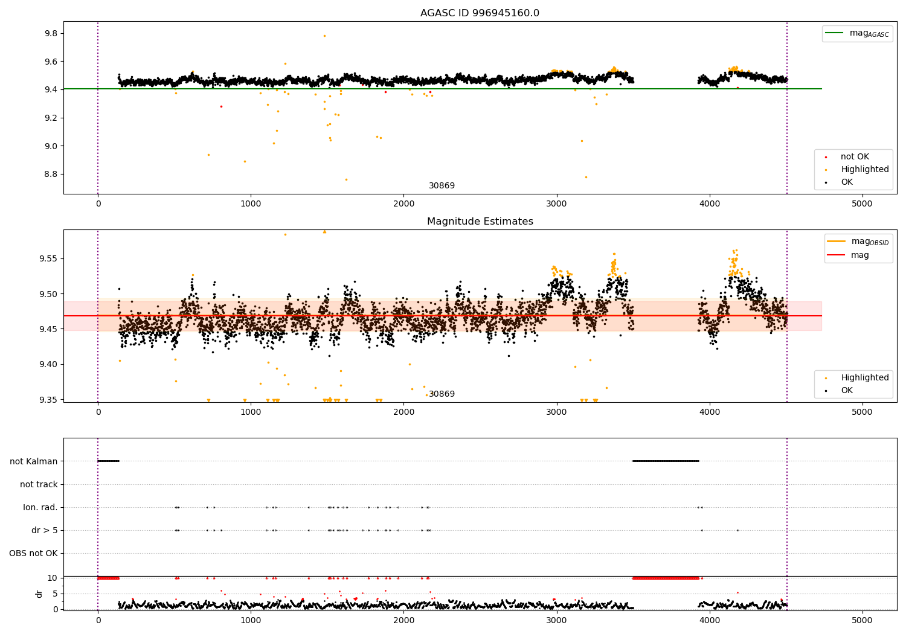The width and height of the screenshot is (906, 634).
Task: Click the 'dr' y-axis label
Action: pos(39,594)
